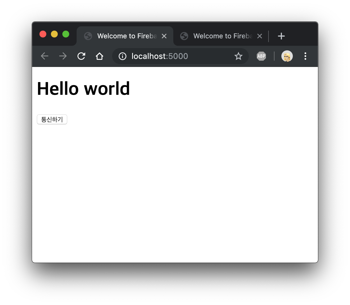
Task: Maximize the window with green button
Action: (x=66, y=34)
